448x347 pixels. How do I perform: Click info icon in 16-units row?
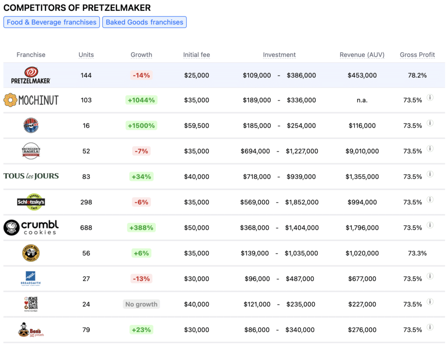pyautogui.click(x=430, y=123)
